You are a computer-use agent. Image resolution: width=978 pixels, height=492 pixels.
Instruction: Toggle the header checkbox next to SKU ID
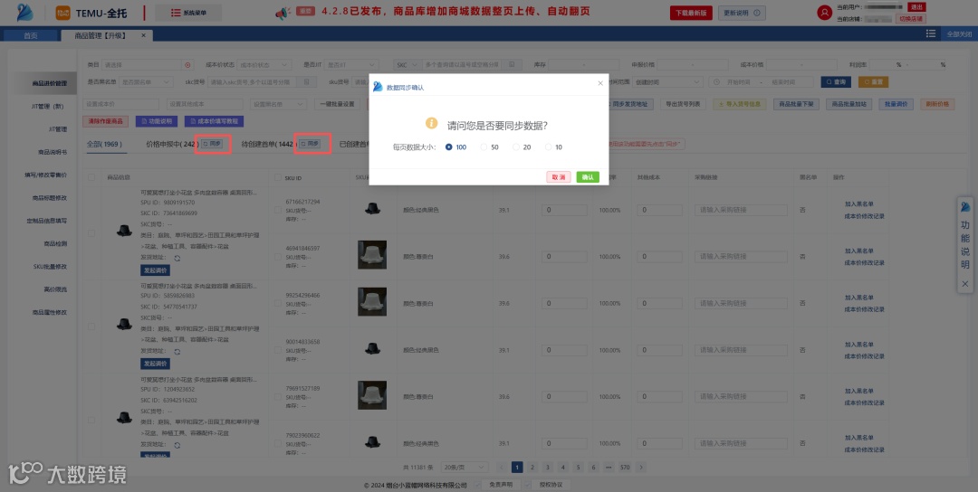(x=278, y=177)
